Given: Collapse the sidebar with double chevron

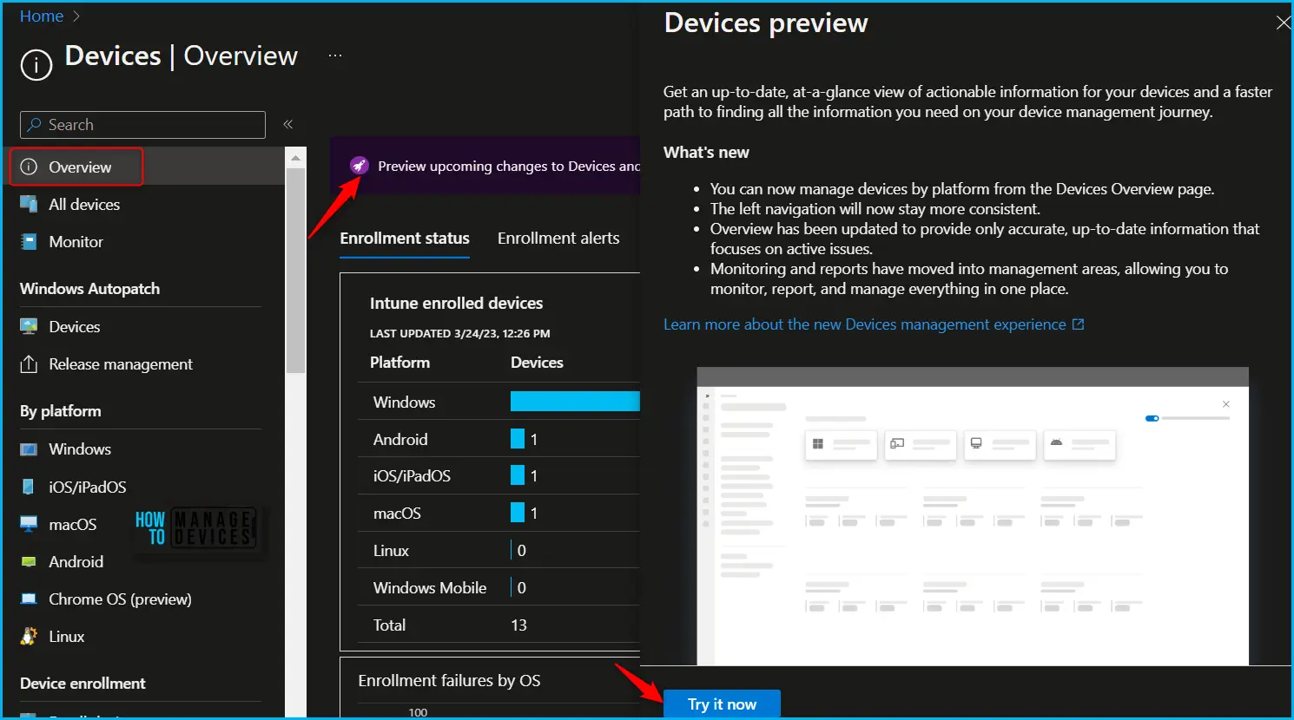Looking at the screenshot, I should pyautogui.click(x=288, y=125).
